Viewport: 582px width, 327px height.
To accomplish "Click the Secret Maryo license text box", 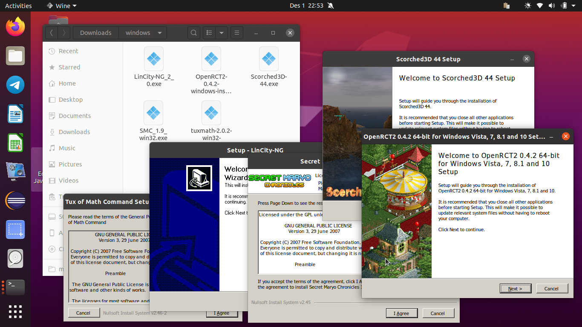I will pyautogui.click(x=310, y=242).
